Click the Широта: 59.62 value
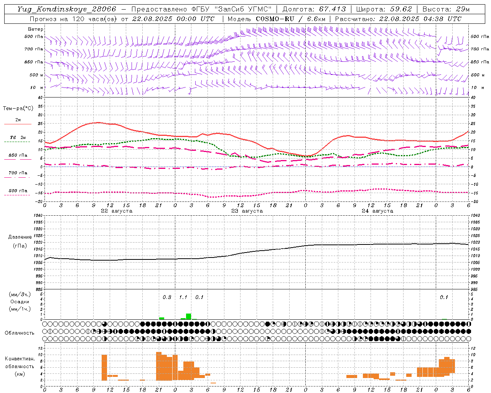Viewport: 491px width, 393px height. [x=384, y=9]
